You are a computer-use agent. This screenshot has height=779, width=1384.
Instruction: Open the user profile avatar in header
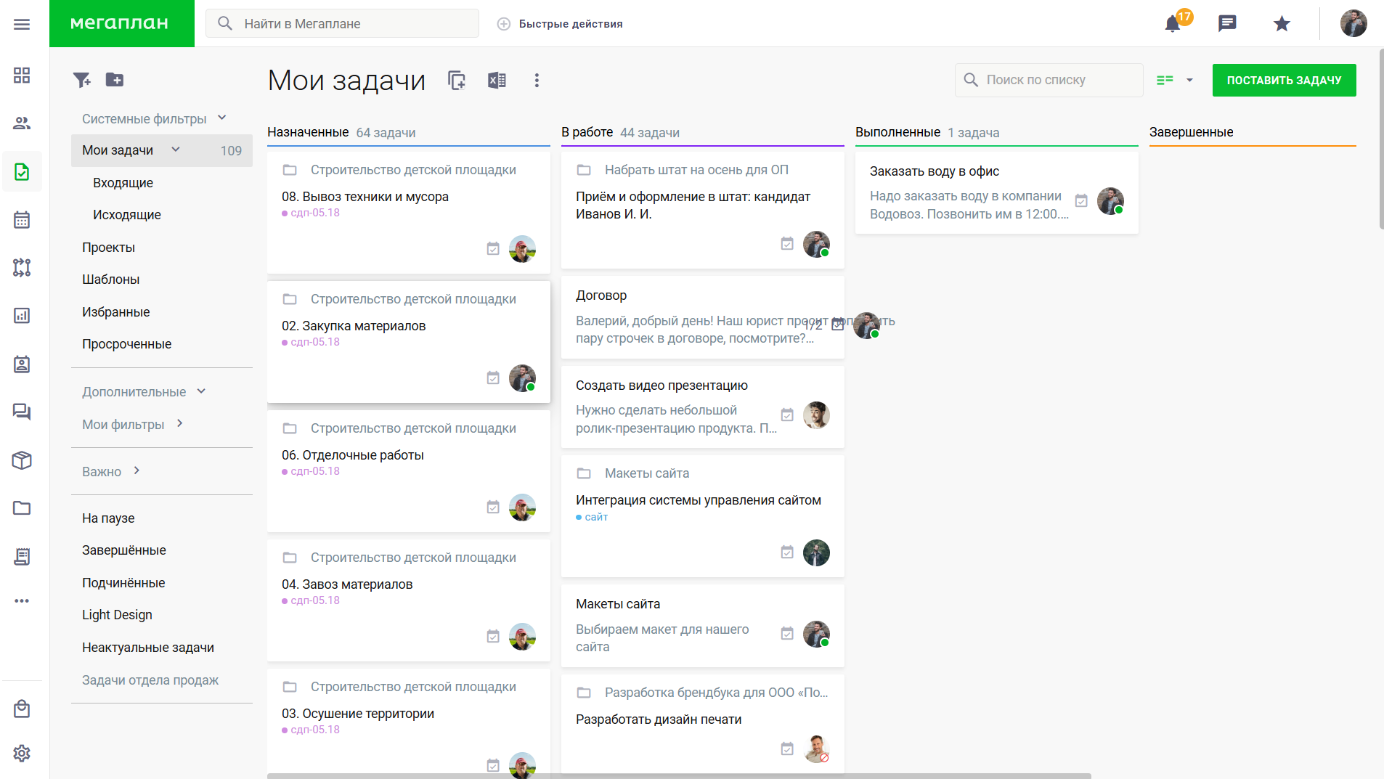[1354, 23]
